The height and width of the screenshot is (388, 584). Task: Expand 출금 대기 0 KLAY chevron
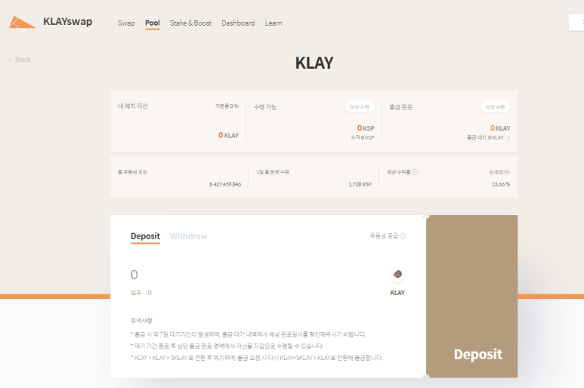tap(508, 137)
